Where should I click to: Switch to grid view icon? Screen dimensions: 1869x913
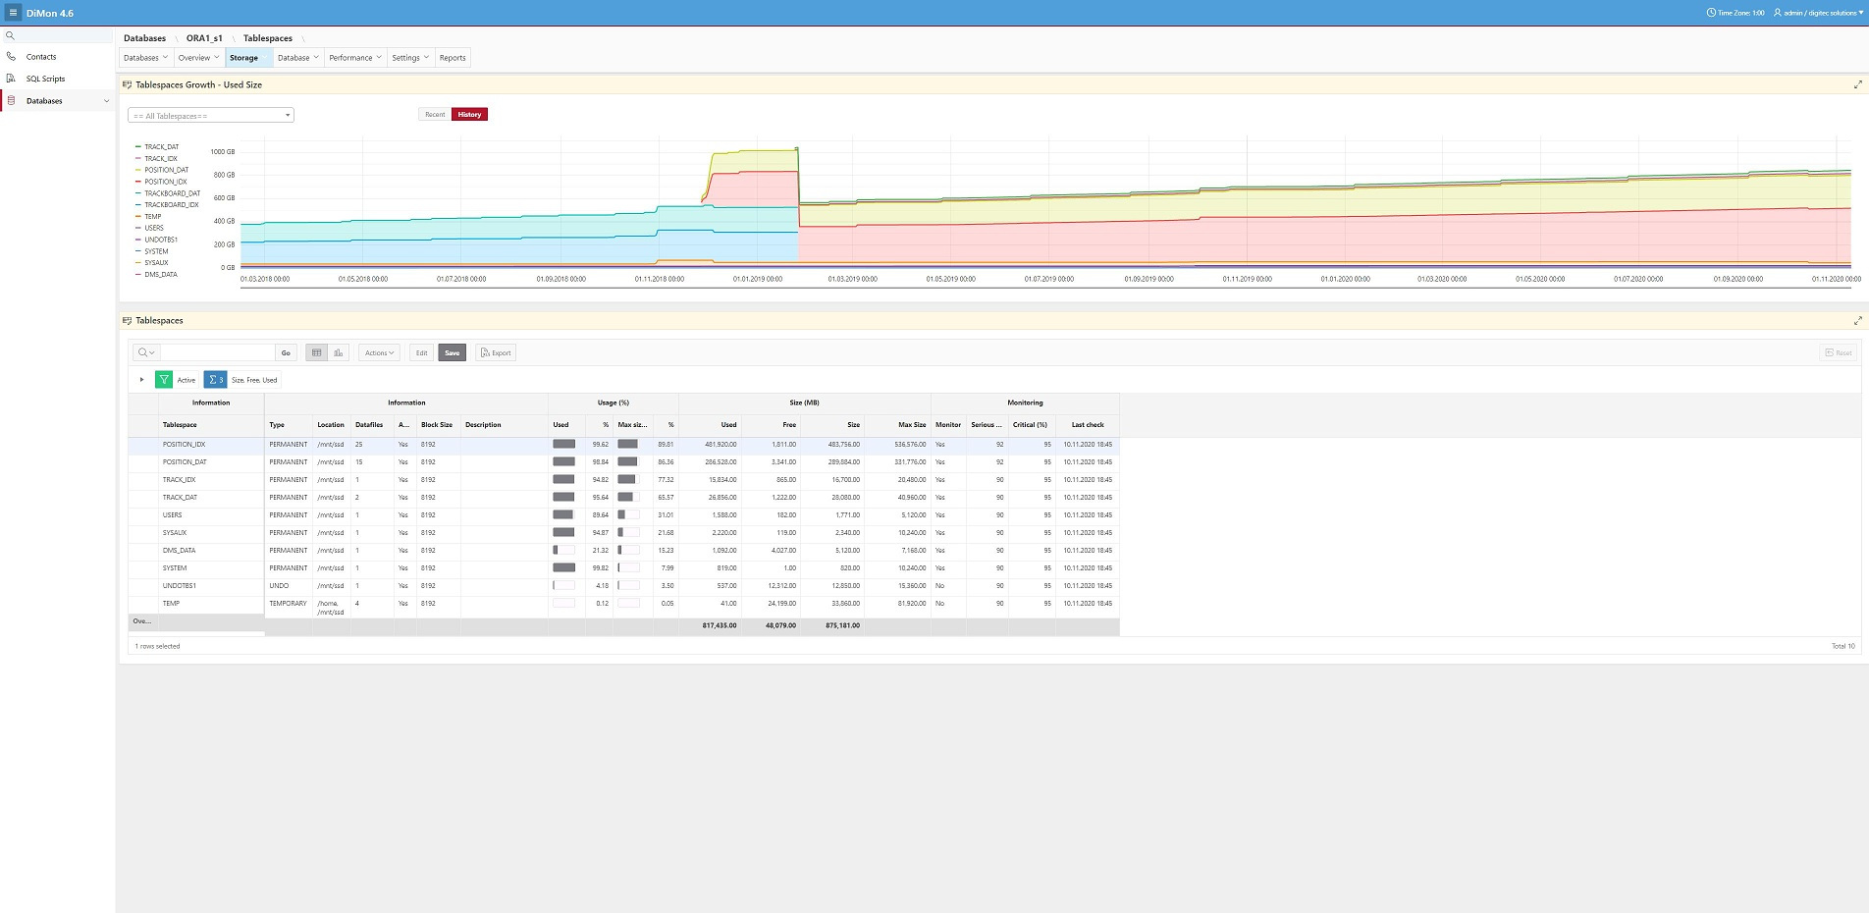(316, 352)
